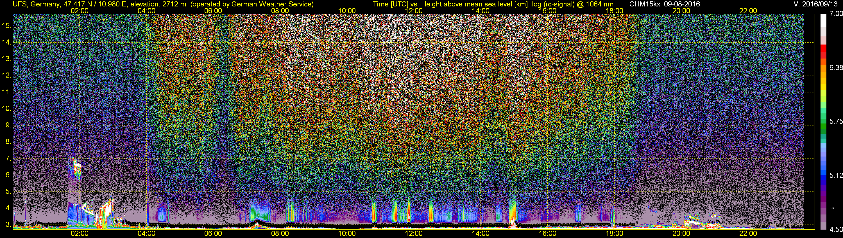Viewport: 843px width, 238px height.
Task: Click the "6." km label on the height axis
Action: pyautogui.click(x=8, y=175)
